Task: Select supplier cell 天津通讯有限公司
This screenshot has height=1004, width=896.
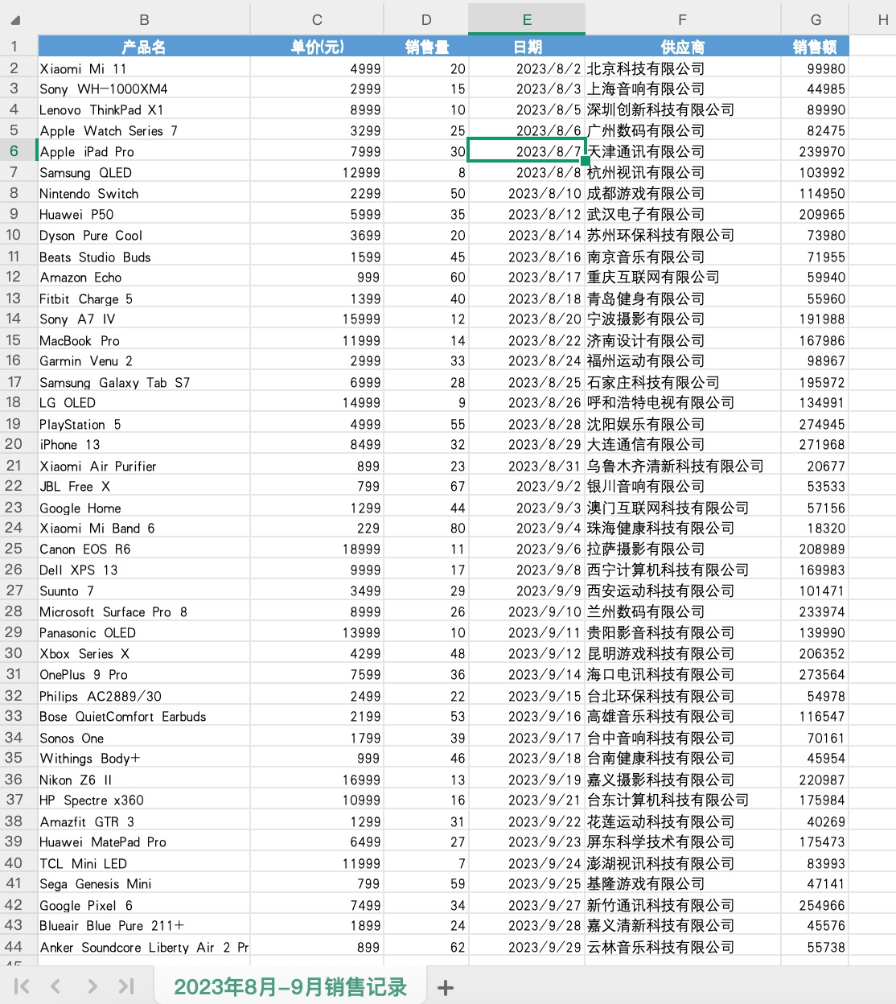Action: (682, 151)
